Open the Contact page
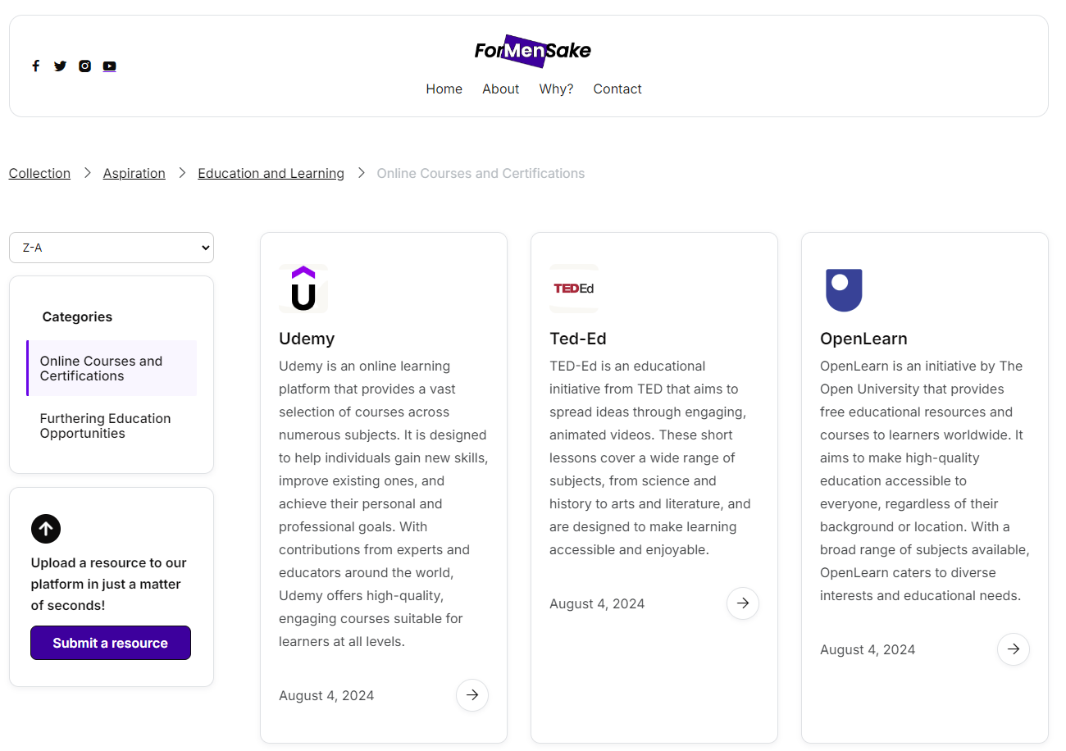Screen dimensions: 1066x751 coord(617,89)
